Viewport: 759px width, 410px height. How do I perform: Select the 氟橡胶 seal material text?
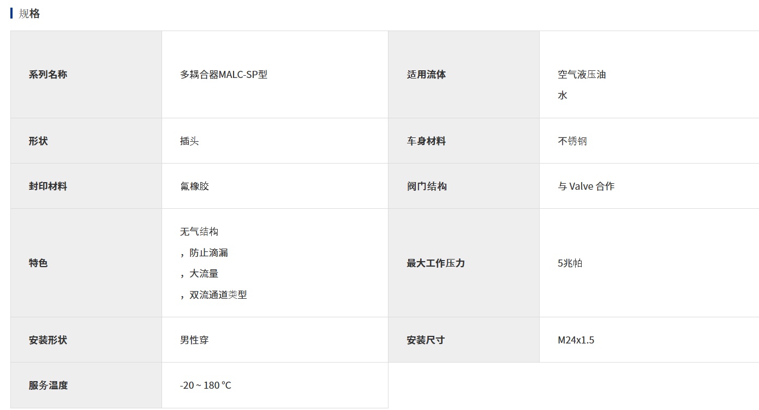click(x=194, y=186)
